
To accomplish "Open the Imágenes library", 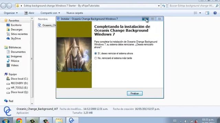I will [x=14, y=56].
